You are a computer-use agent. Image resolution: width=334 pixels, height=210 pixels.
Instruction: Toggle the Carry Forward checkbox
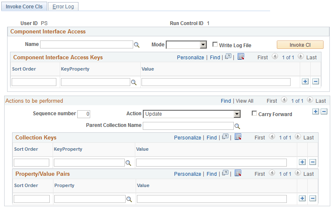[x=254, y=114]
